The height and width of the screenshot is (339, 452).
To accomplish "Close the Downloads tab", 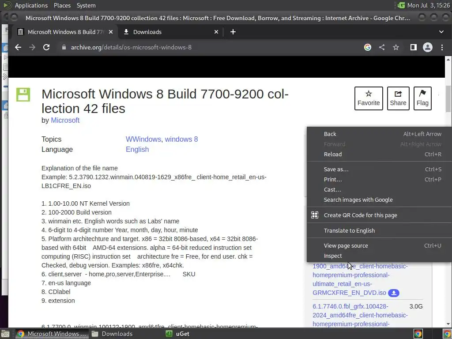I will pyautogui.click(x=216, y=32).
